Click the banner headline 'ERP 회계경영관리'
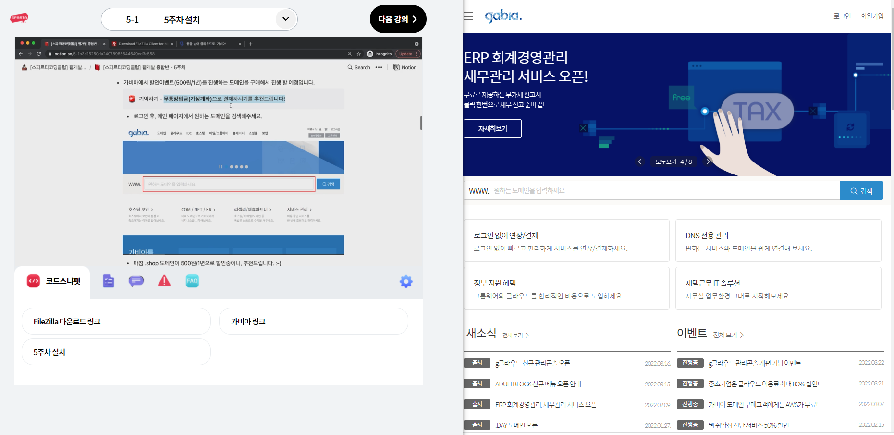 (x=516, y=58)
